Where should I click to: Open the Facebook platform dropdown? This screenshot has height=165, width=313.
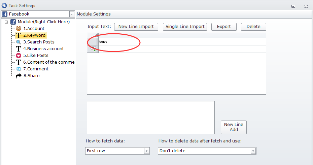pos(71,14)
